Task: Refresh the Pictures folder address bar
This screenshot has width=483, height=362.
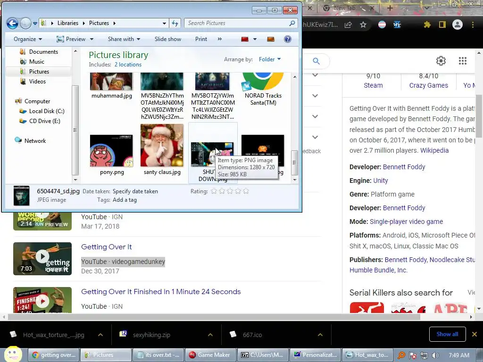Action: [x=175, y=23]
